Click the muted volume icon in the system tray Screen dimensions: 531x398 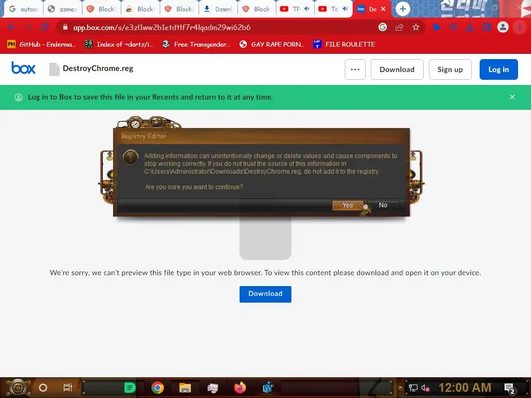tap(425, 388)
